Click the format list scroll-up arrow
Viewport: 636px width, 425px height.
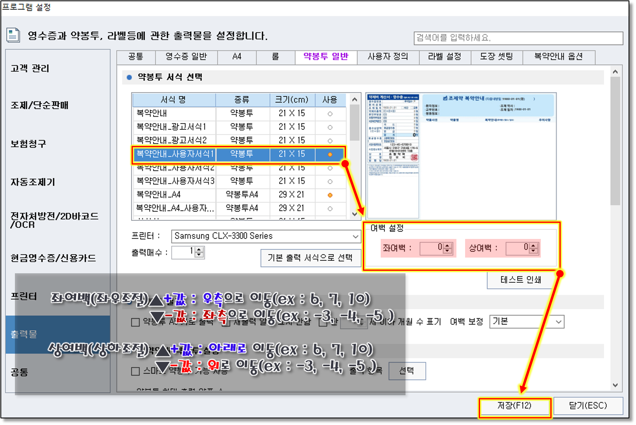tap(354, 100)
